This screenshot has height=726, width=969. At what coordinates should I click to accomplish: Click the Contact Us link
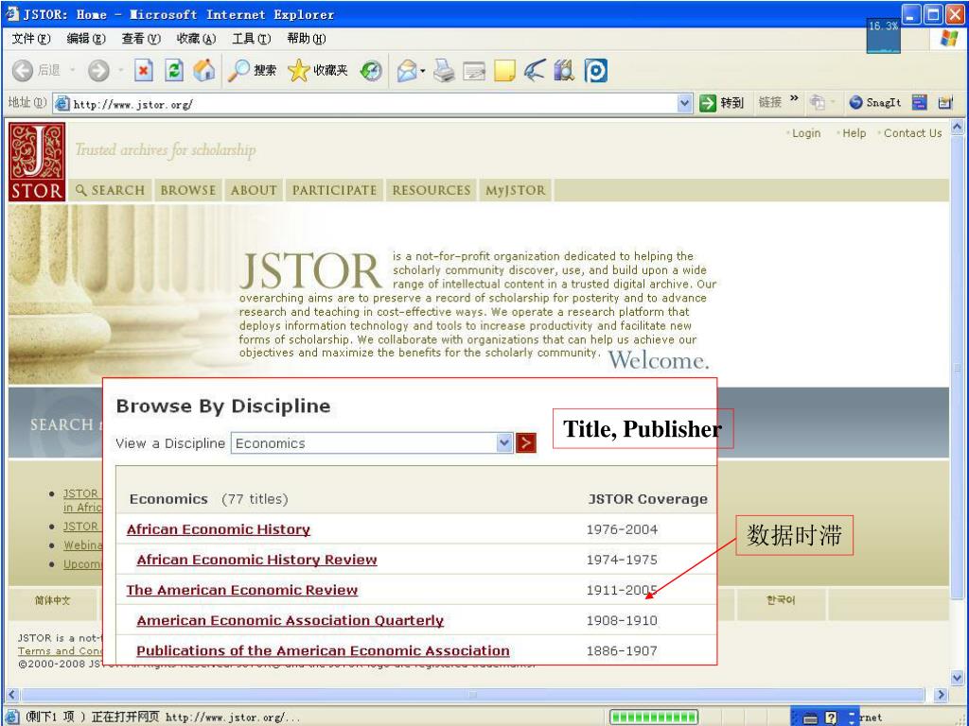tap(913, 132)
